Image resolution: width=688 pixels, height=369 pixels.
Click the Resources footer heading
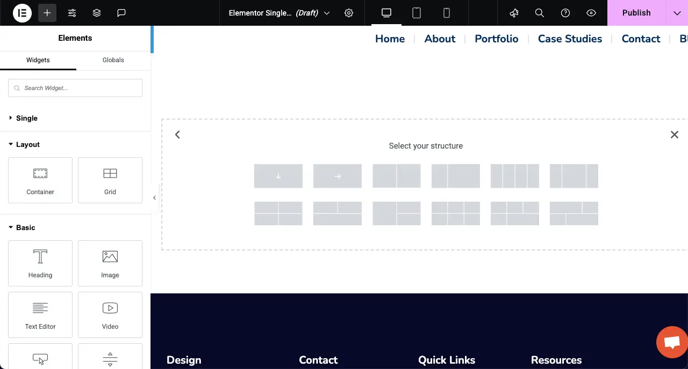click(x=556, y=360)
